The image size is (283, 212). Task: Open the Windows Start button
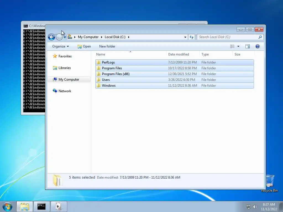click(x=7, y=206)
